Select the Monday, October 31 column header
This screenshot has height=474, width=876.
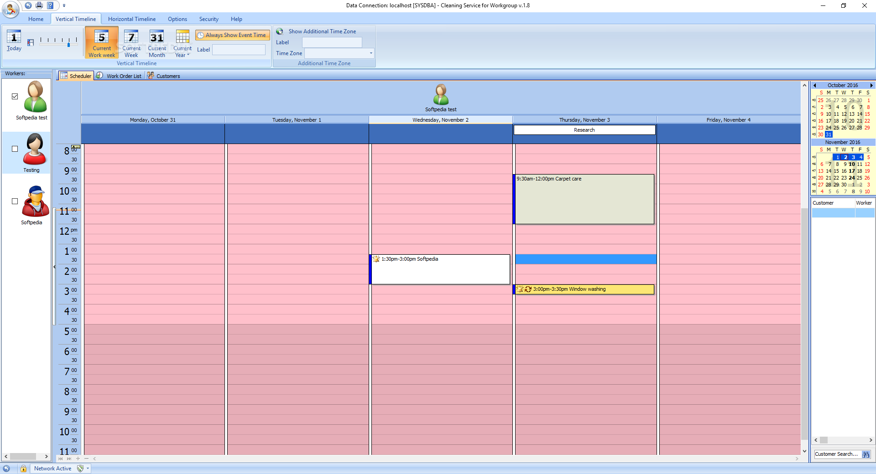pyautogui.click(x=153, y=120)
